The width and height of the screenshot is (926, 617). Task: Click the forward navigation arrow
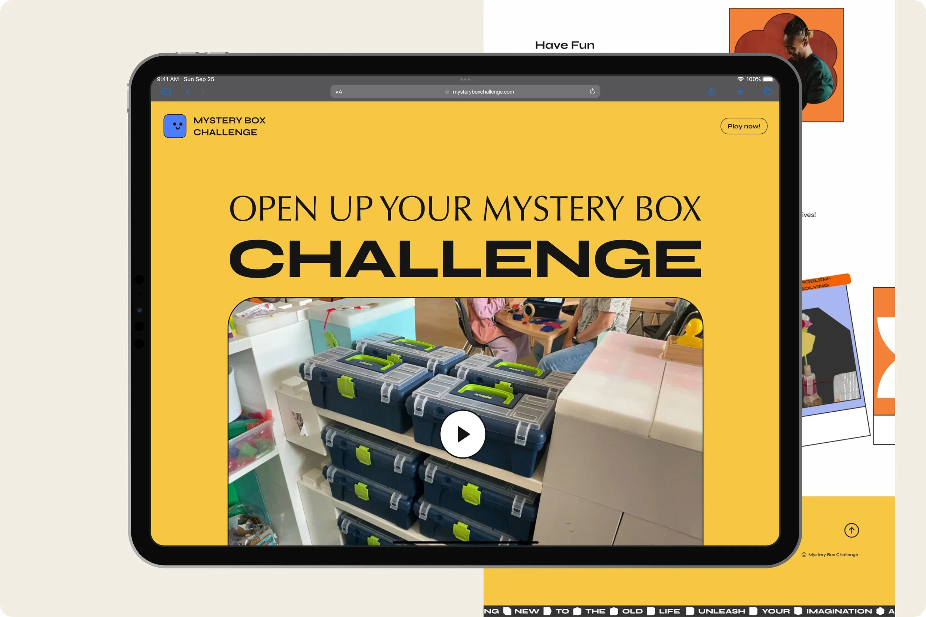(202, 92)
